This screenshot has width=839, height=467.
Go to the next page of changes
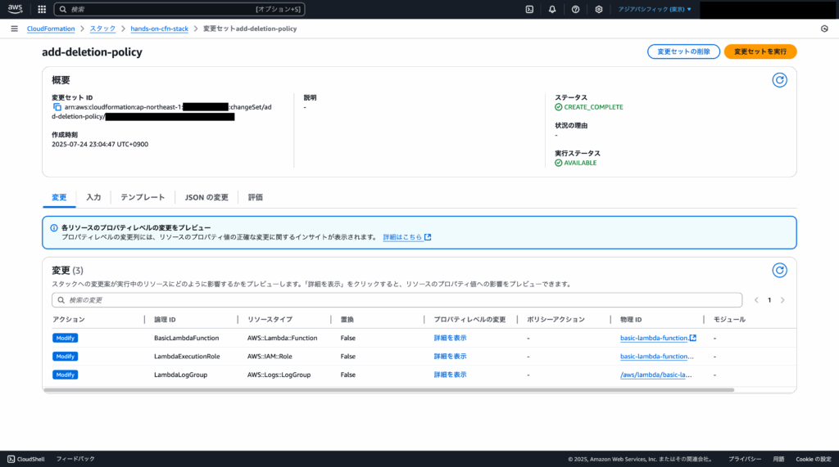click(x=782, y=300)
